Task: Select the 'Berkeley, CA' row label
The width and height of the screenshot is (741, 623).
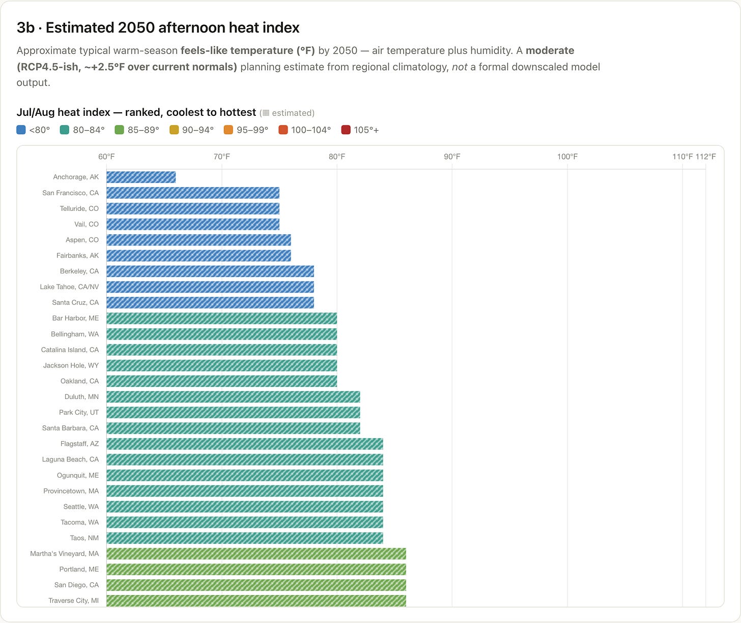Action: 79,271
